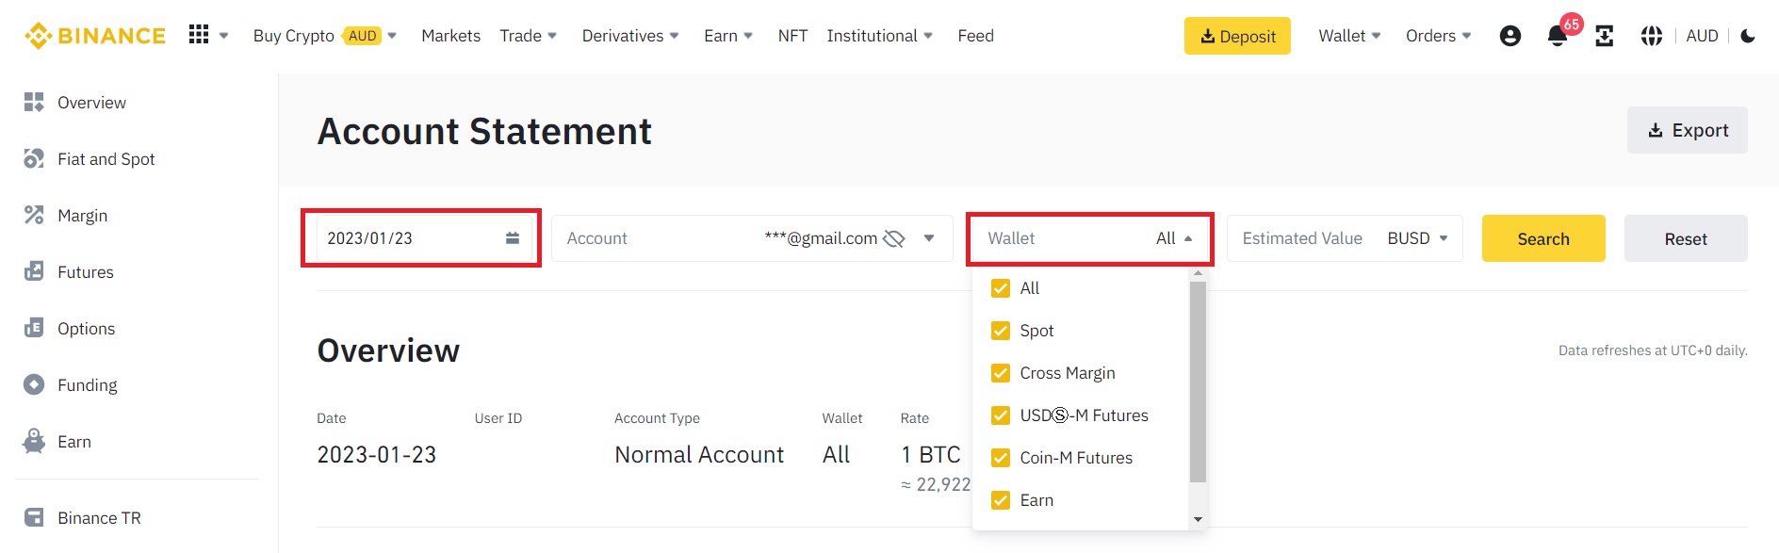Click the download app scan icon
The height and width of the screenshot is (553, 1779).
1604,36
